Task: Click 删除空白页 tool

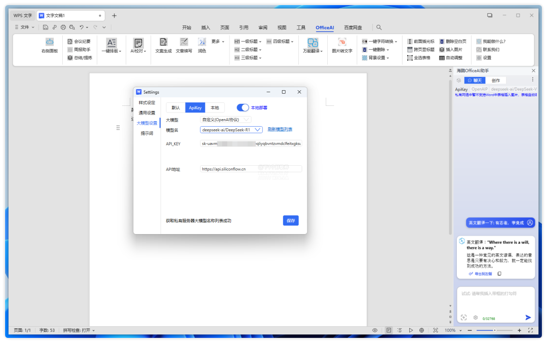Action: pos(453,41)
